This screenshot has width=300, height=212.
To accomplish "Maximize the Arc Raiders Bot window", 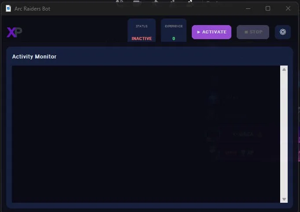I will tap(268, 8).
